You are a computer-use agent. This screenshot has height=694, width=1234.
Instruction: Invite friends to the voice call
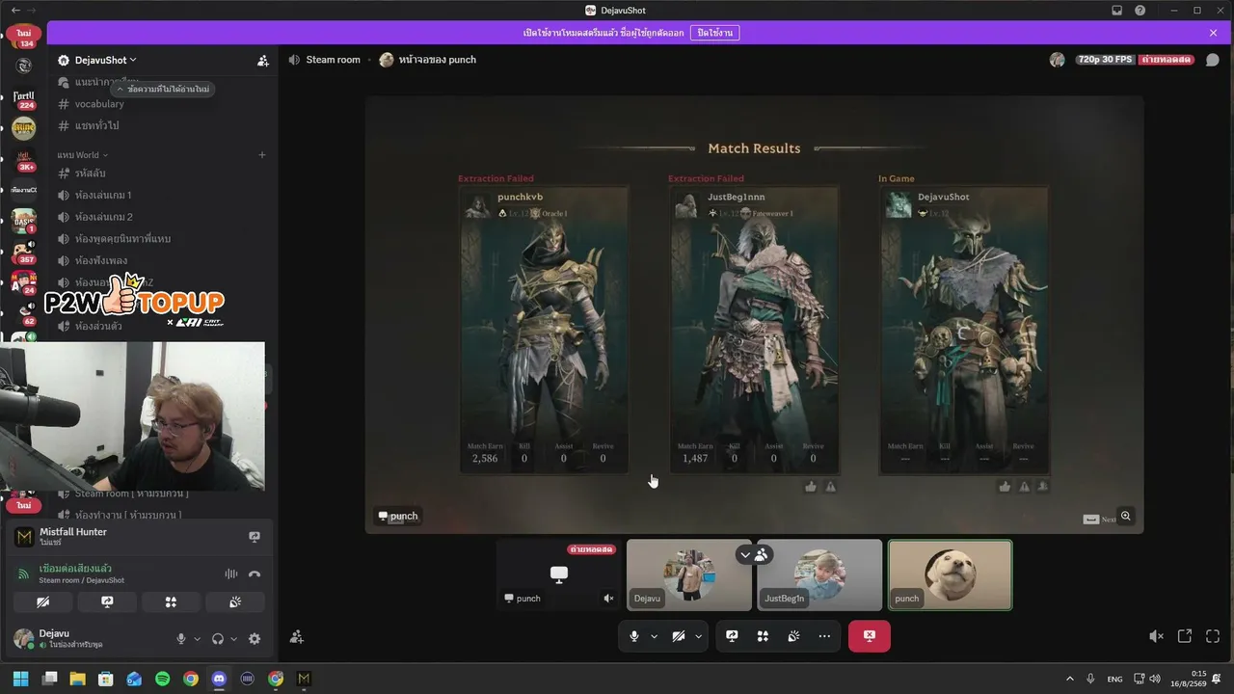pos(297,637)
